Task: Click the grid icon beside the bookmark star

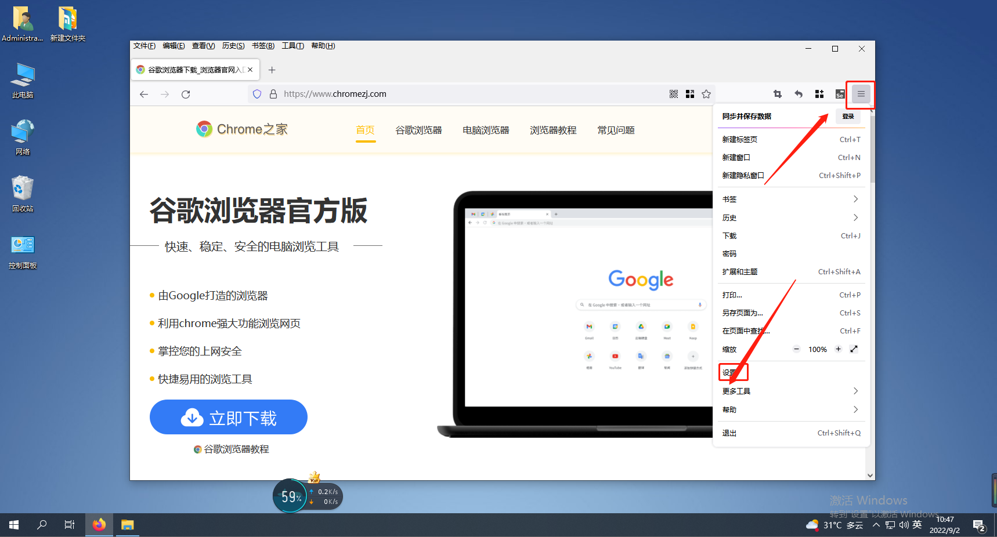Action: [x=690, y=94]
